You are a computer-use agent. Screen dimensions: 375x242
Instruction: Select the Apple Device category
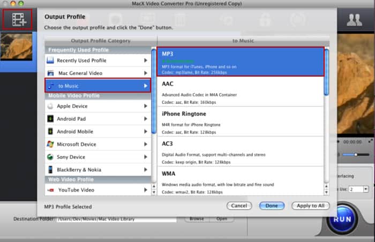pyautogui.click(x=98, y=106)
